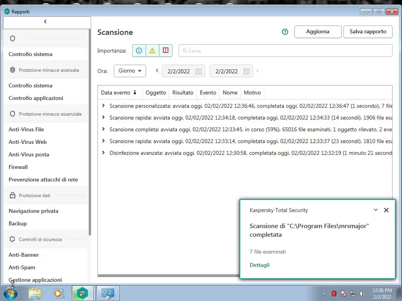Open Dettagli link in the notification
The width and height of the screenshot is (402, 301).
click(259, 265)
